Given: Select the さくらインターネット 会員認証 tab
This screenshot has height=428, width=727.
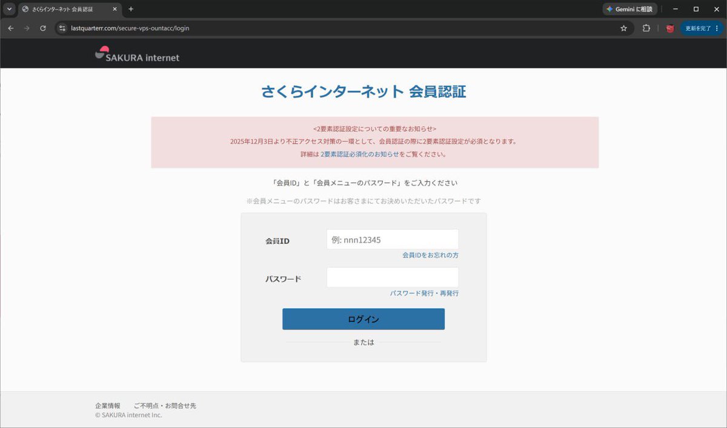Looking at the screenshot, I should (69, 9).
